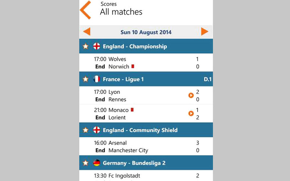Click the England flag beside Championship
Viewport: 290px width, 181px height.
tap(97, 46)
